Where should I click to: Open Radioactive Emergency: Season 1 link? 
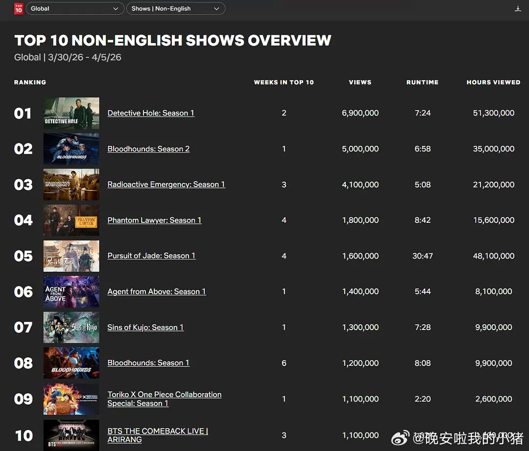(x=167, y=185)
